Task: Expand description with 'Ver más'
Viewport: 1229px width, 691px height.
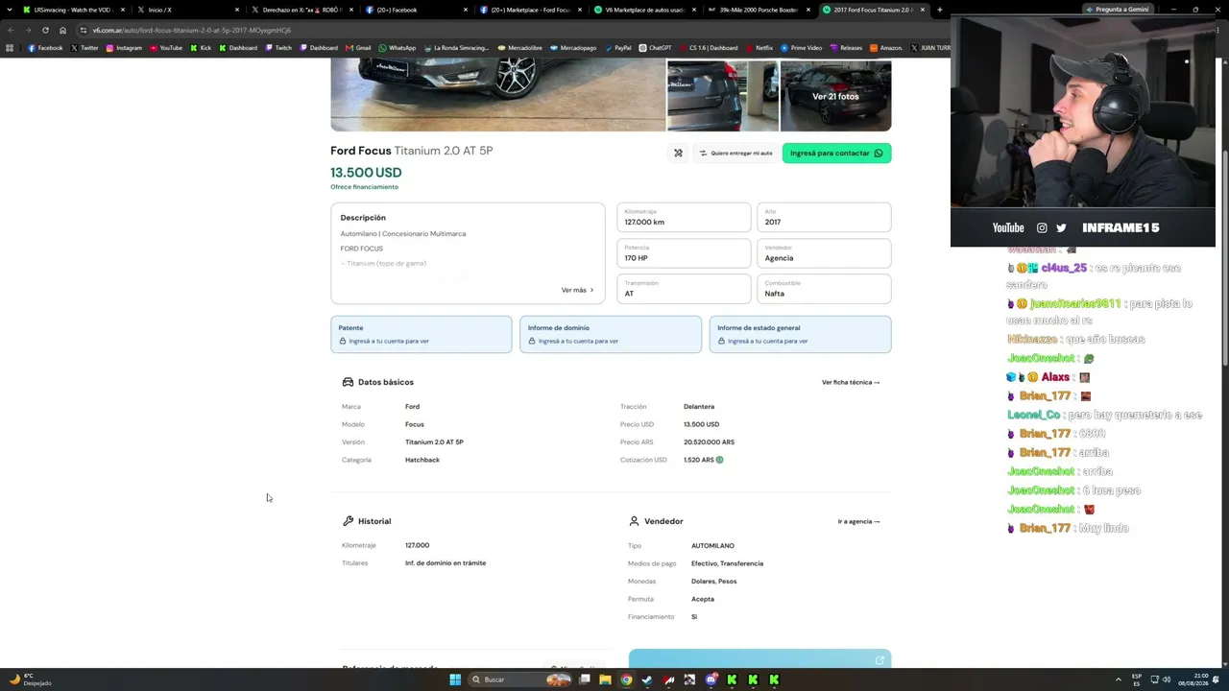Action: coord(577,290)
